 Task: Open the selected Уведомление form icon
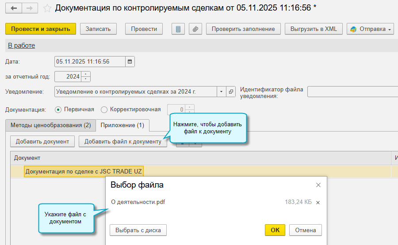pos(231,92)
